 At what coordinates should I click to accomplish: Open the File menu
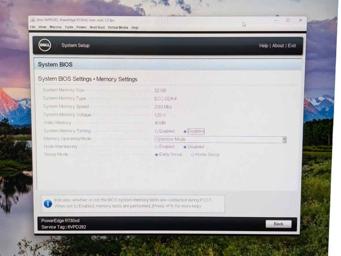pyautogui.click(x=33, y=27)
